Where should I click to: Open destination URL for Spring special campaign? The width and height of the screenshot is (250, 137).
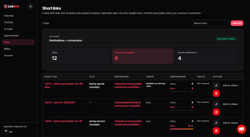[x=128, y=85]
